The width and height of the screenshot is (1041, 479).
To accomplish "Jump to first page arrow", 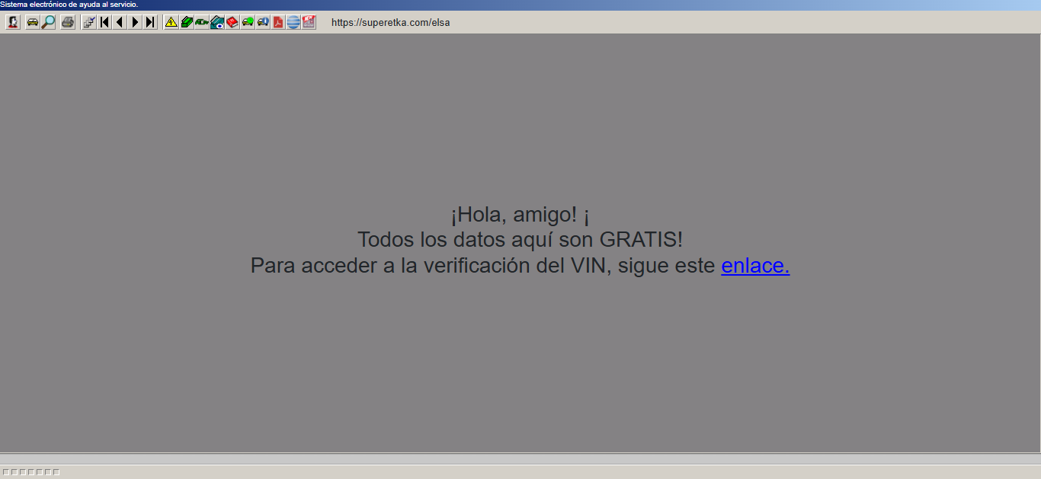I will coord(105,22).
